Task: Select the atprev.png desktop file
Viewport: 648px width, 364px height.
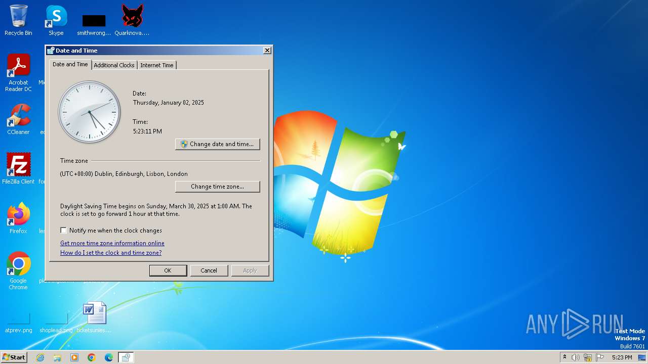Action: click(x=18, y=323)
